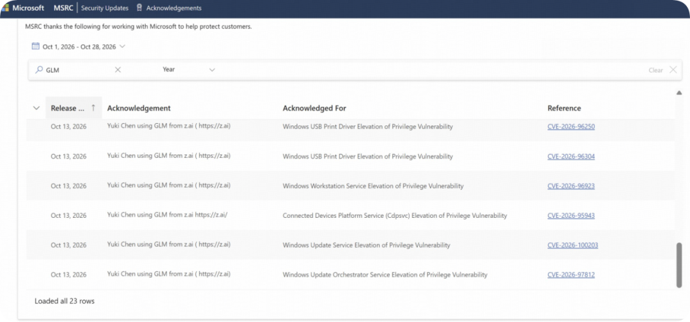Click the search magnifier icon
The height and width of the screenshot is (322, 690).
pyautogui.click(x=39, y=70)
